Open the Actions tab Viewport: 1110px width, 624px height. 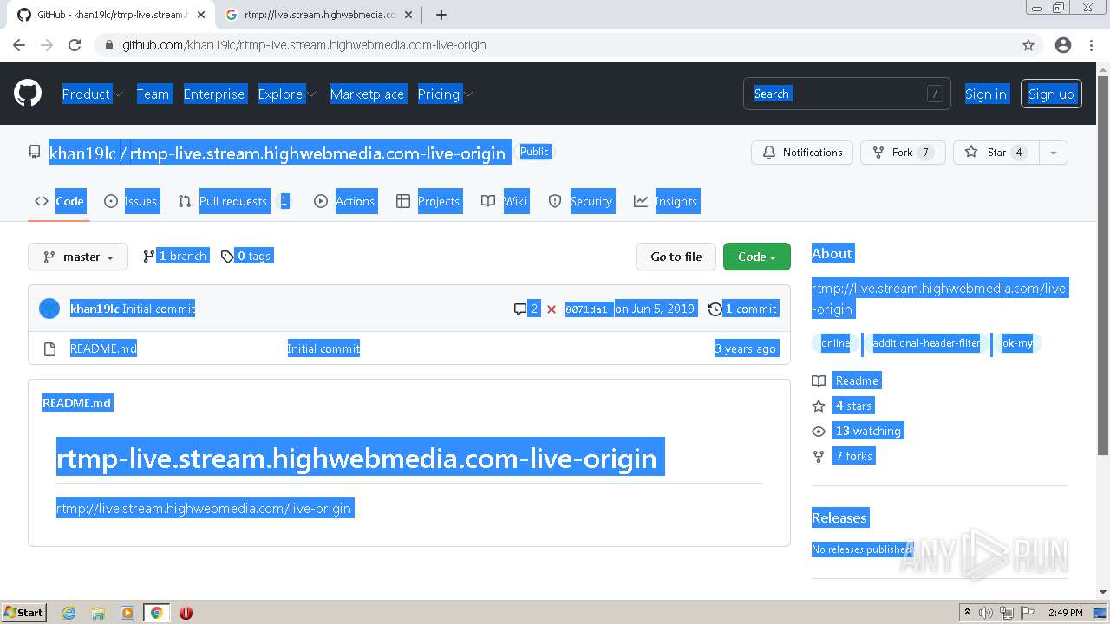click(x=344, y=201)
